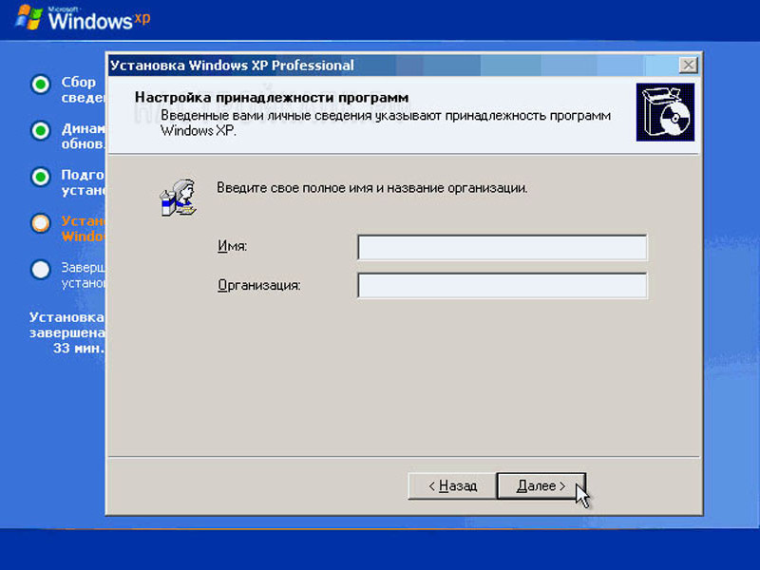Click the Организация text field
Image resolution: width=760 pixels, height=570 pixels.
click(503, 286)
